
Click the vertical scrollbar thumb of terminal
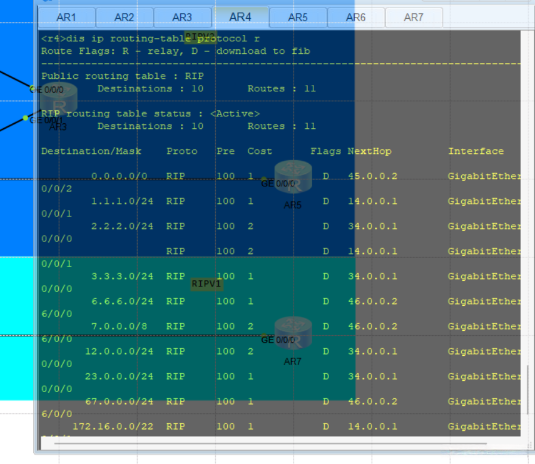[528, 390]
